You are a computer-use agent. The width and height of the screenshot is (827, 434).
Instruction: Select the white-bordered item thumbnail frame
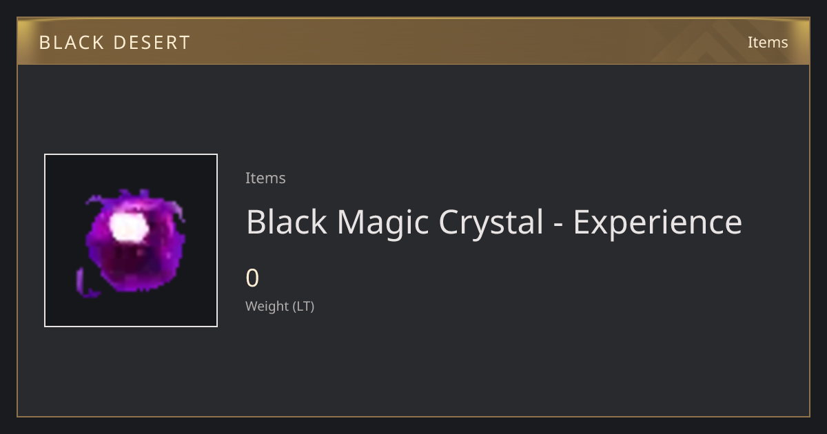point(131,240)
